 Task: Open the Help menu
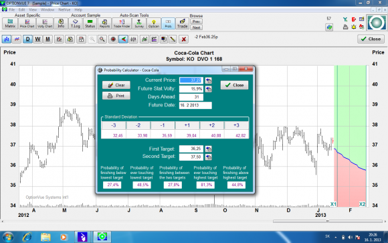click(78, 9)
